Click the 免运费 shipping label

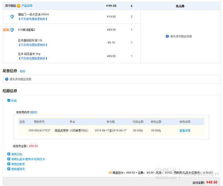click(x=180, y=6)
